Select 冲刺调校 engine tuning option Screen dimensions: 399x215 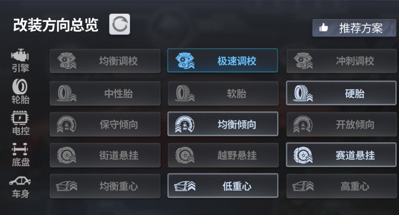coord(341,61)
